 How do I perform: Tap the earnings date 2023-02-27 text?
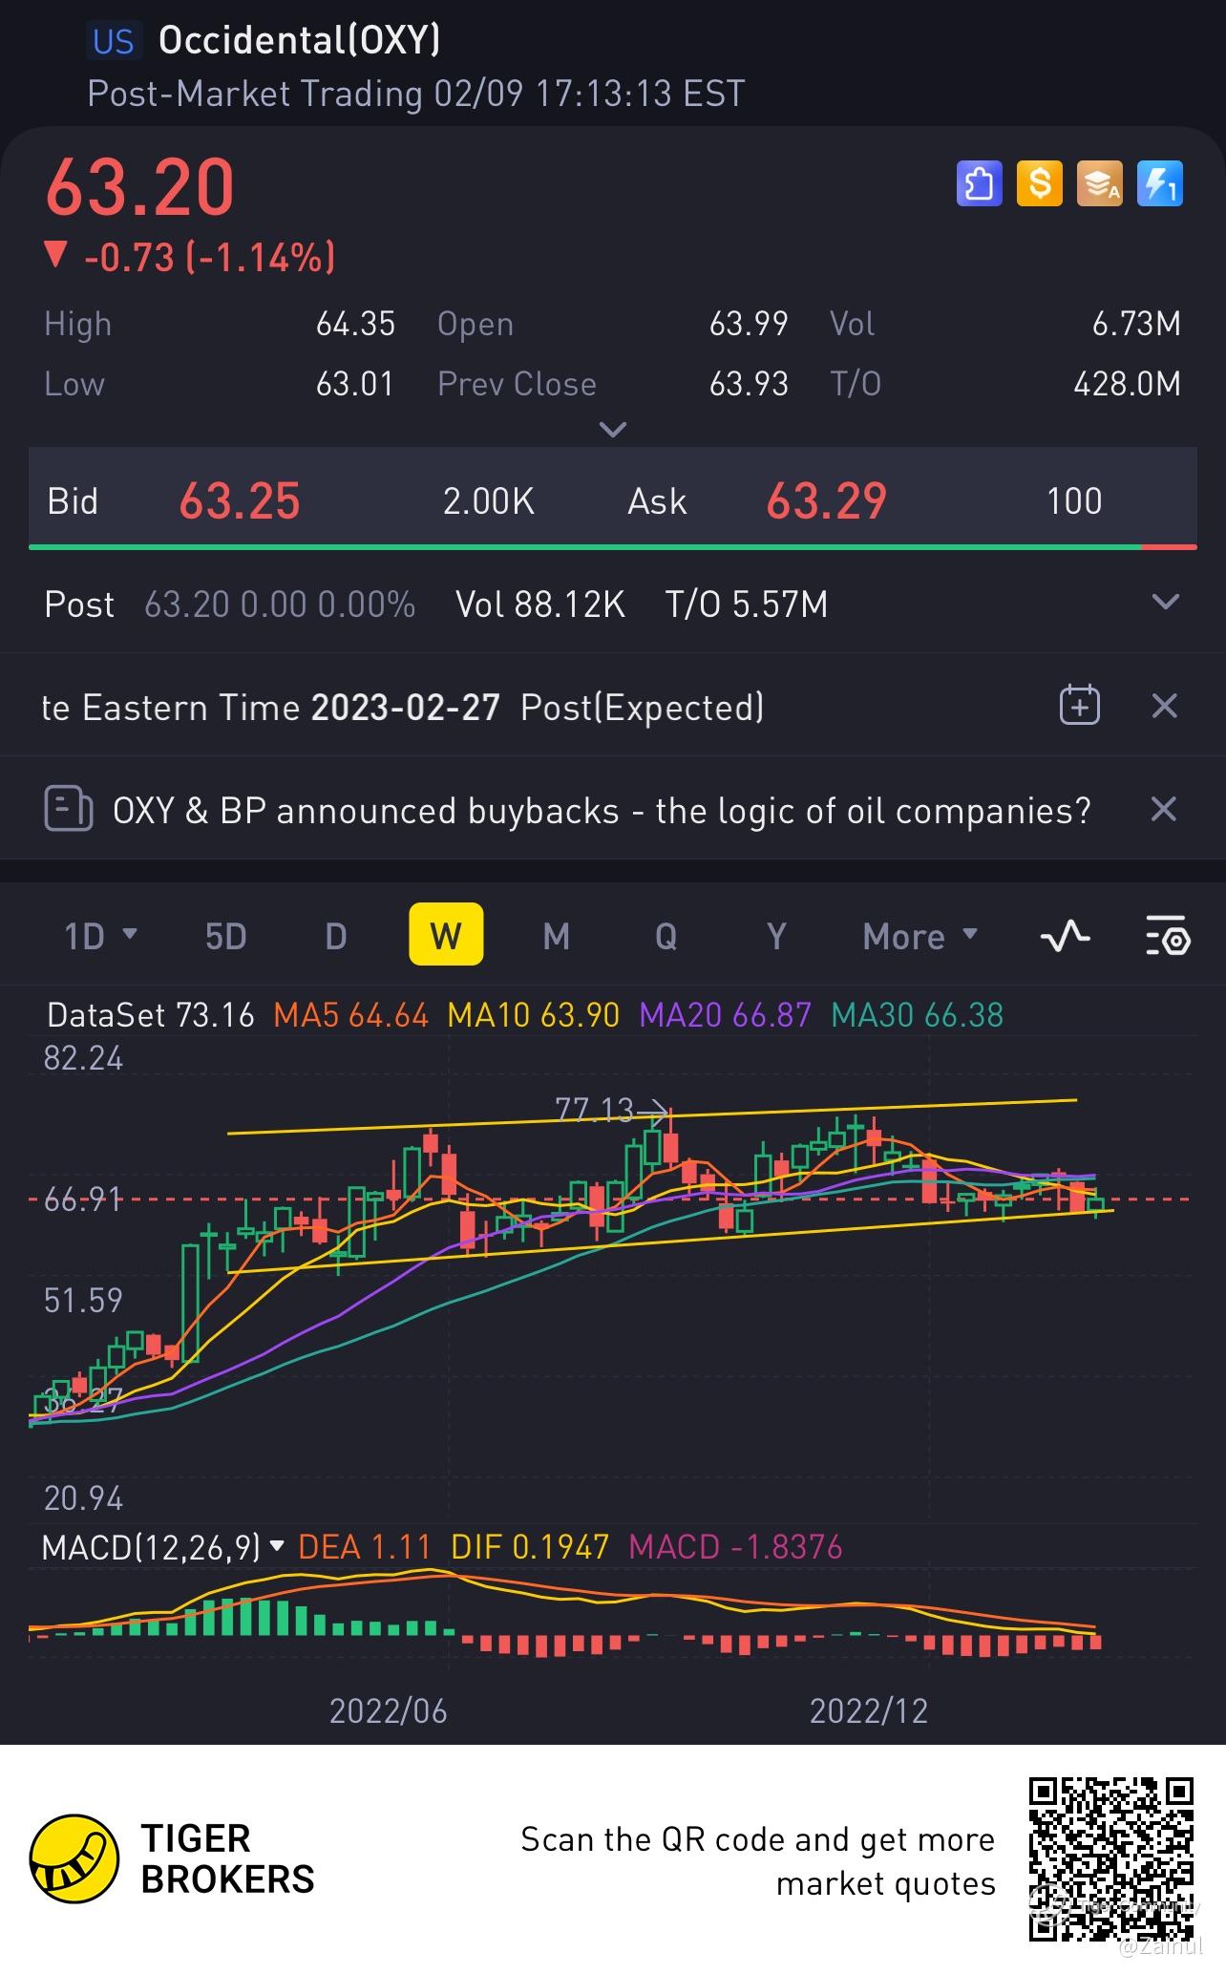[406, 708]
